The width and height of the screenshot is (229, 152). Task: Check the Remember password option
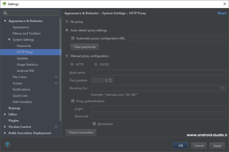coord(94,124)
